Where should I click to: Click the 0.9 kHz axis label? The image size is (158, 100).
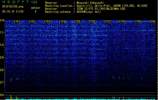tap(2, 57)
